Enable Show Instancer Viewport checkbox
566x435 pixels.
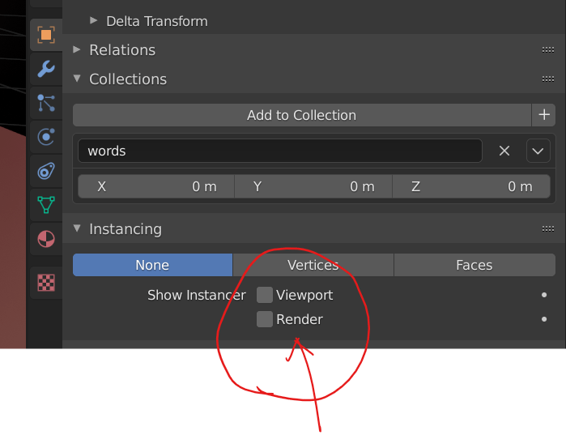(x=265, y=295)
